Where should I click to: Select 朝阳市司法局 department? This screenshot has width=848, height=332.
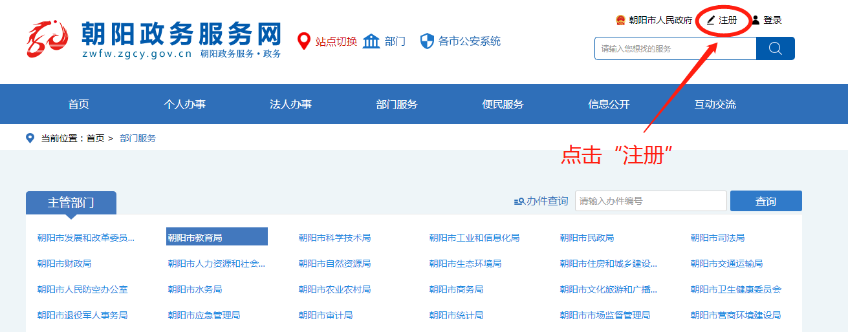click(x=717, y=238)
